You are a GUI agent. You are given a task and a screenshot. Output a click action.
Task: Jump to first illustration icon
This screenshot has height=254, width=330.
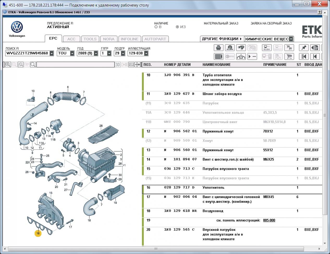pos(304,56)
